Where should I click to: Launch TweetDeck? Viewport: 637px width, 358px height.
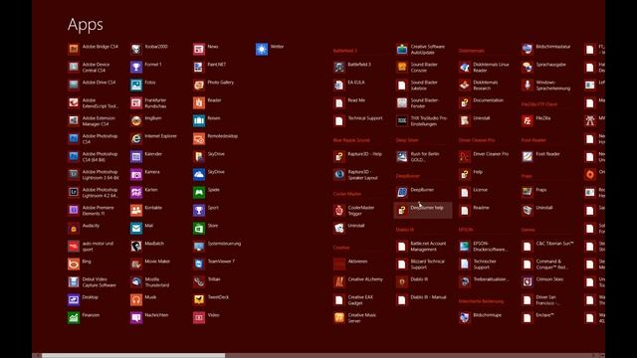click(212, 299)
